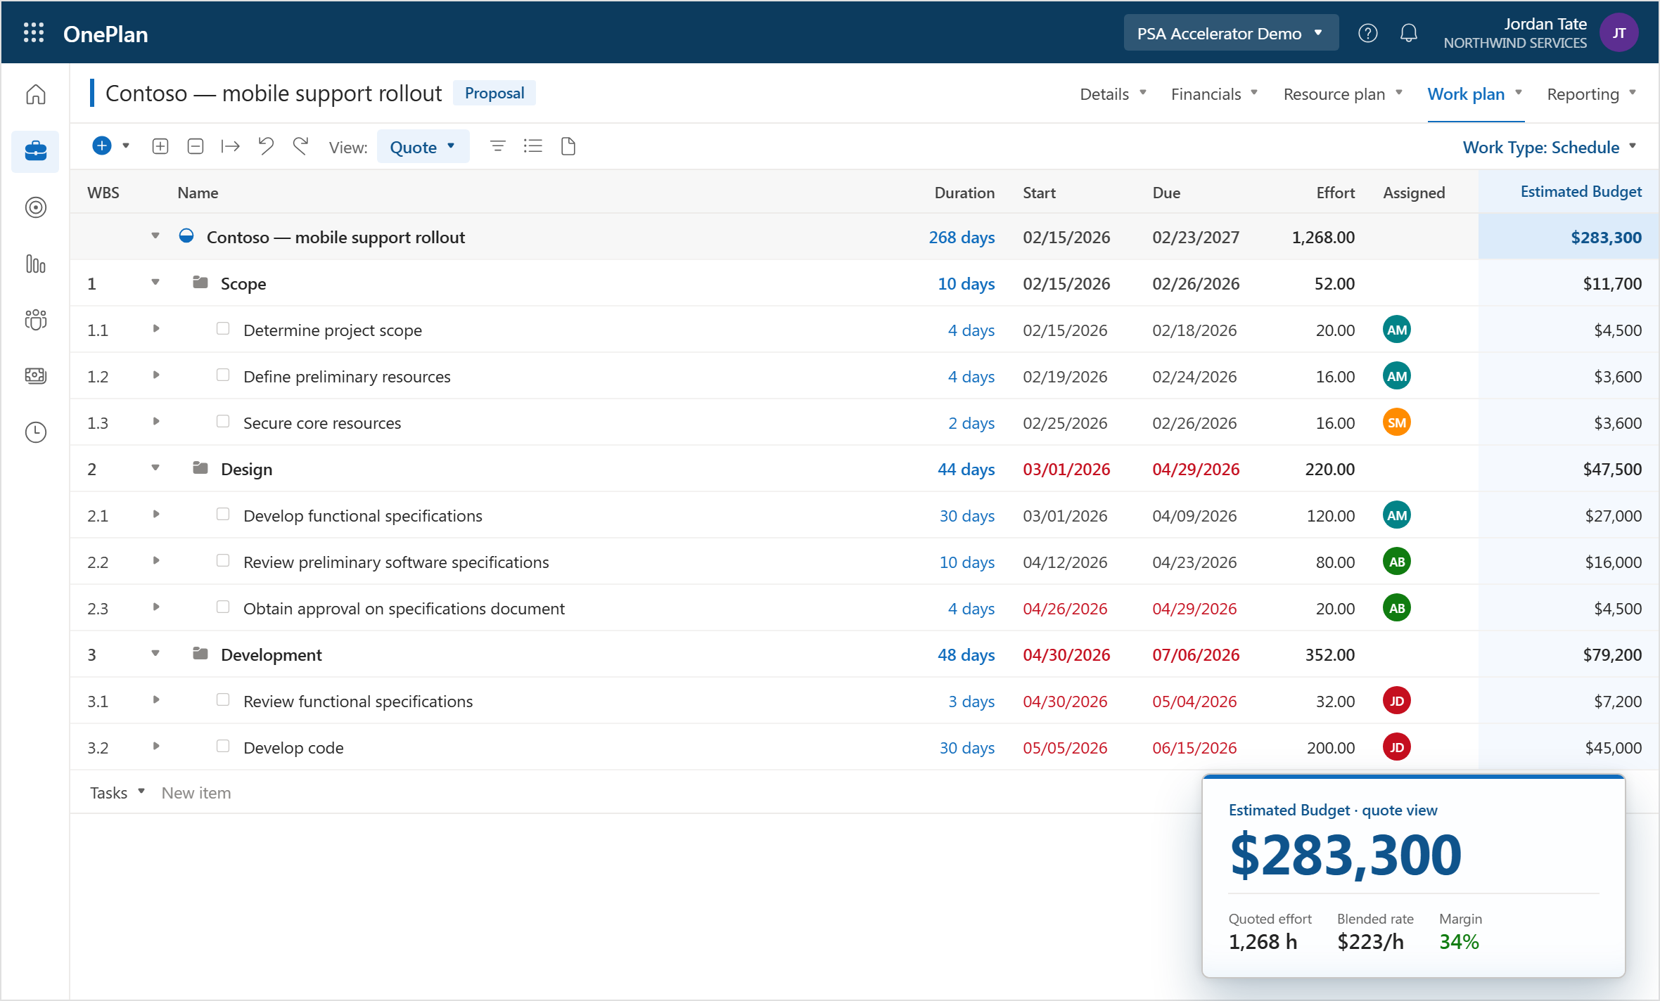
Task: Click the $283,300 quote view total
Action: [1346, 855]
